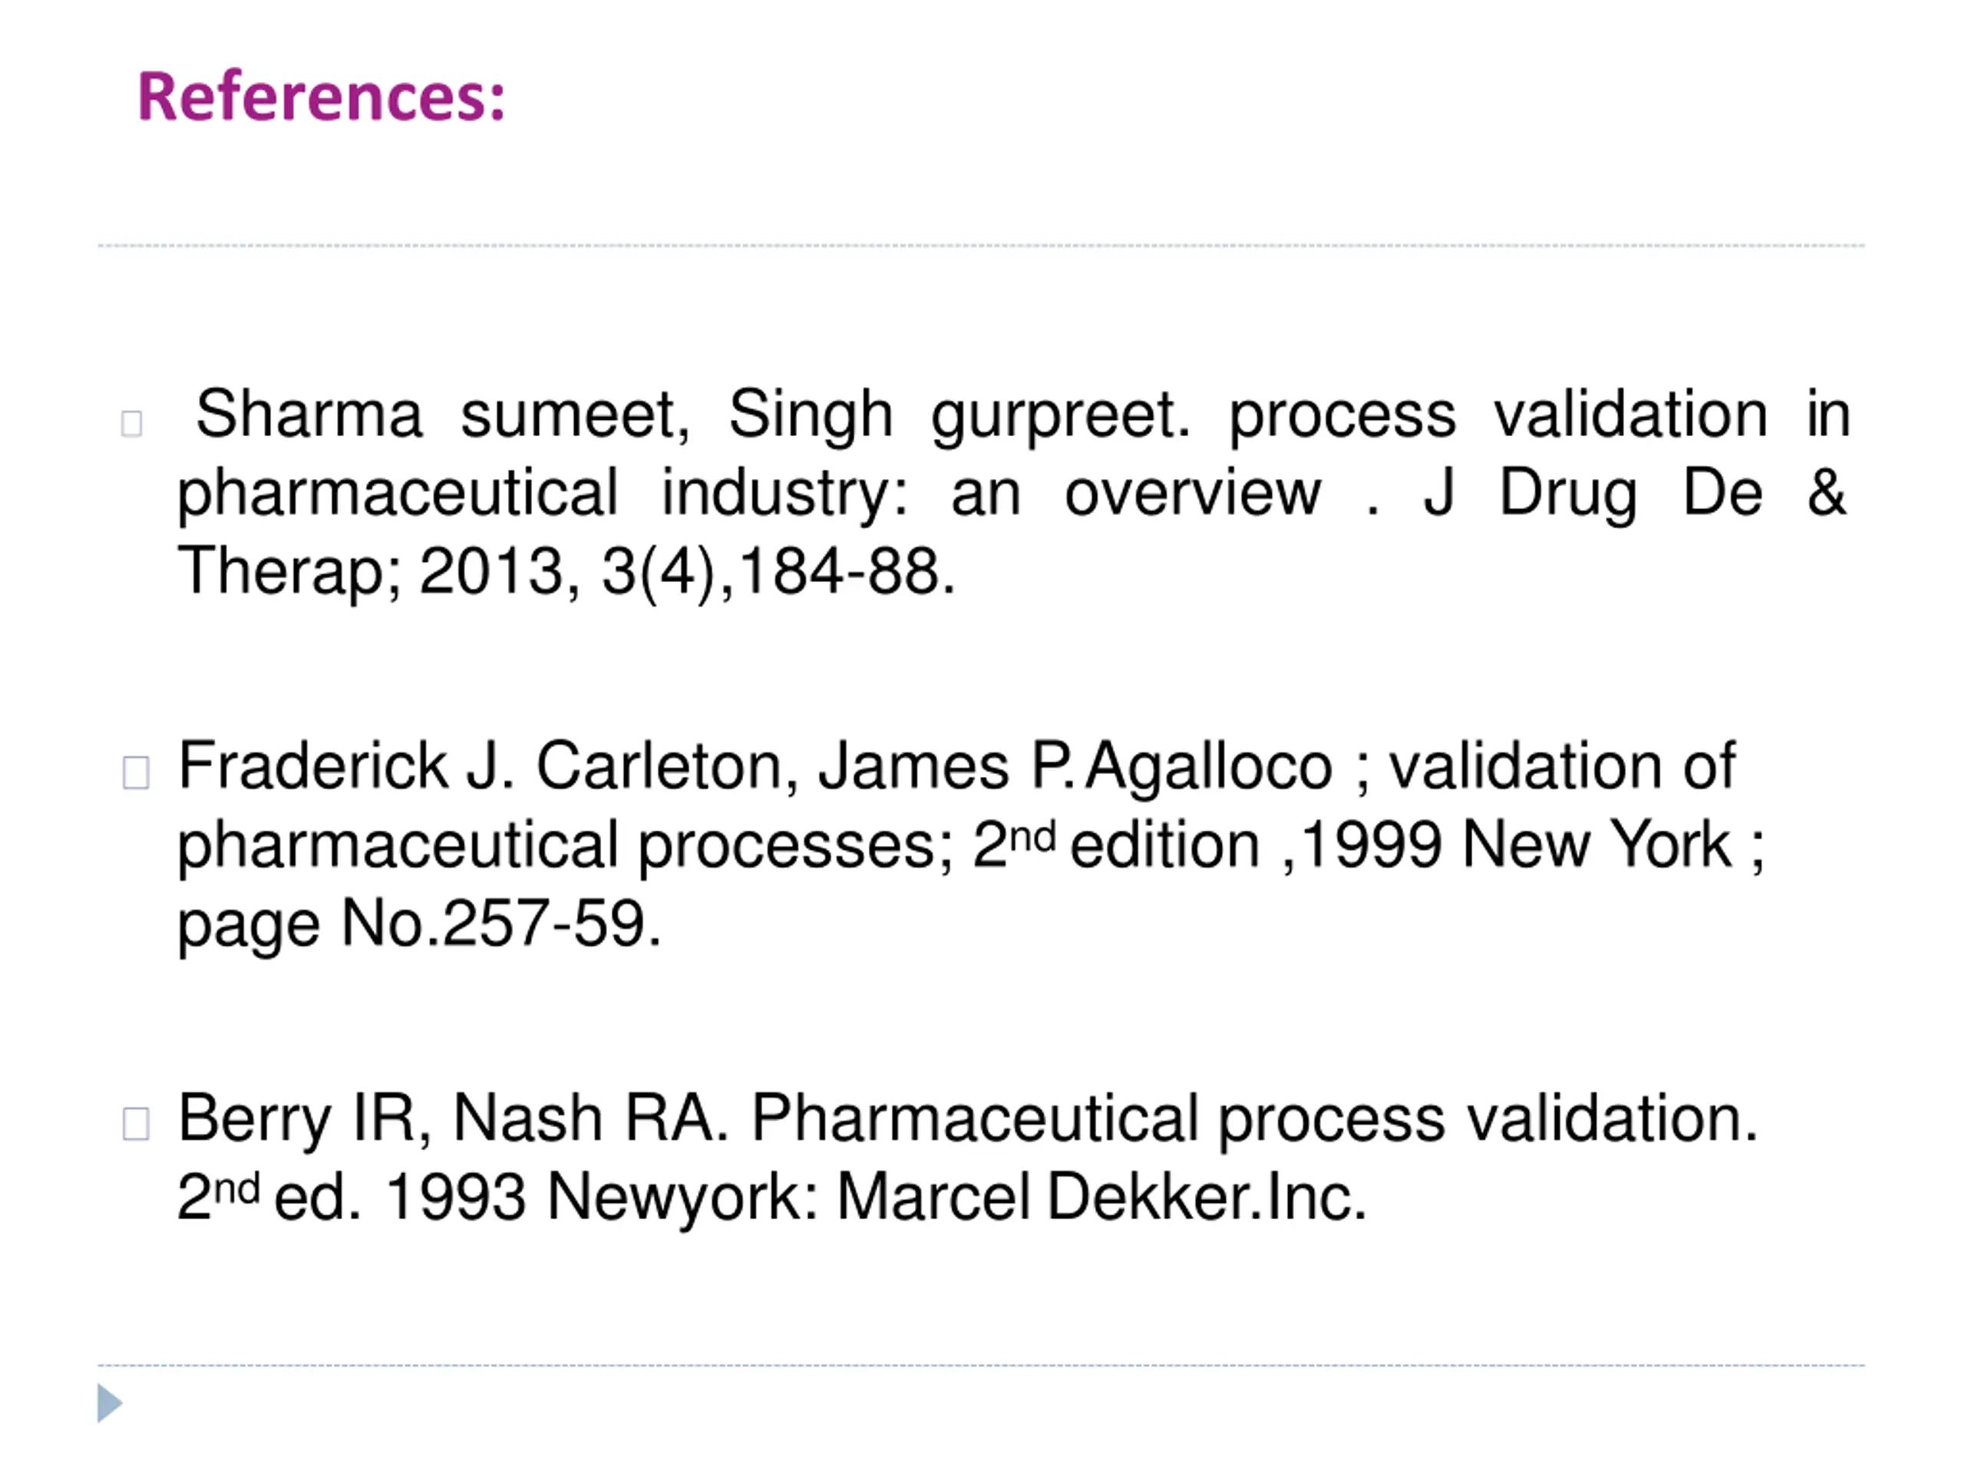Click the square bullet before Fraderick J. Carleton
Image resolution: width=1965 pixels, height=1474 pixels.
click(135, 772)
